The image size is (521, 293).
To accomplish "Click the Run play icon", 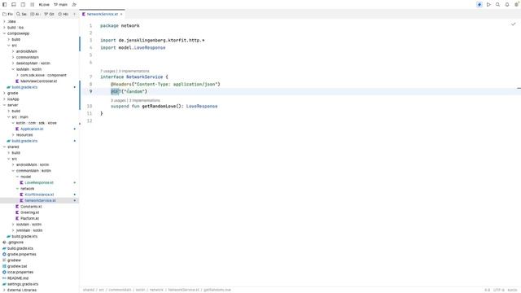I will [x=488, y=5].
